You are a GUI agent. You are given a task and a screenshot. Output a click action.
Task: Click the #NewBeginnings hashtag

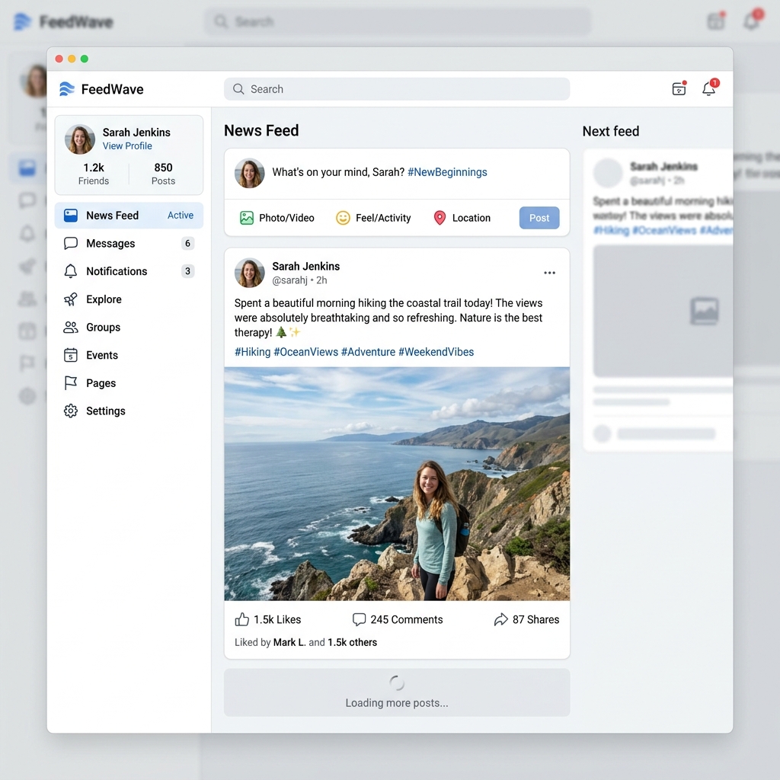(x=447, y=172)
